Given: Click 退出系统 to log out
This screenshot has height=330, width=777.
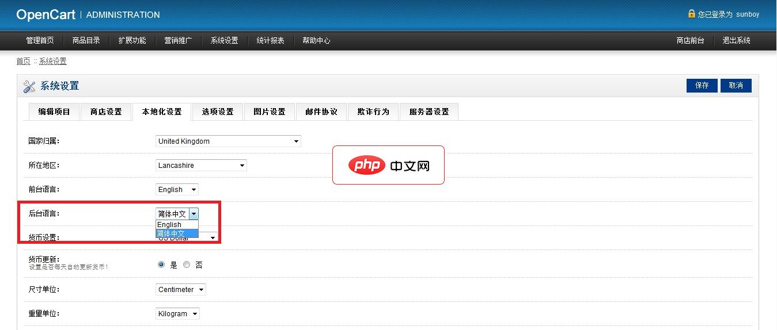Looking at the screenshot, I should [x=737, y=41].
